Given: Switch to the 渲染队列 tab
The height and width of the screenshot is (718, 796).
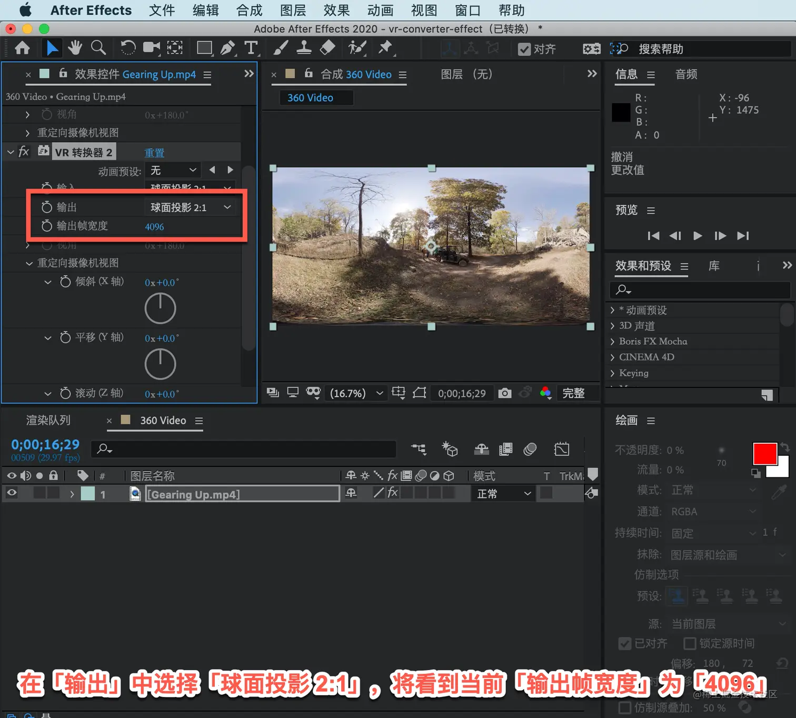Looking at the screenshot, I should (x=48, y=420).
